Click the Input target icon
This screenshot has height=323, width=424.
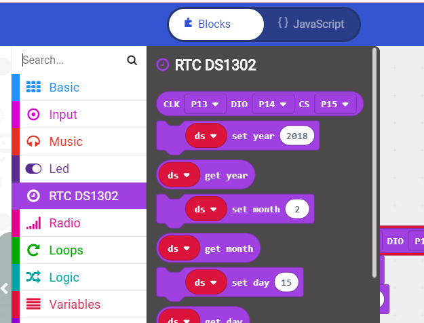[33, 115]
